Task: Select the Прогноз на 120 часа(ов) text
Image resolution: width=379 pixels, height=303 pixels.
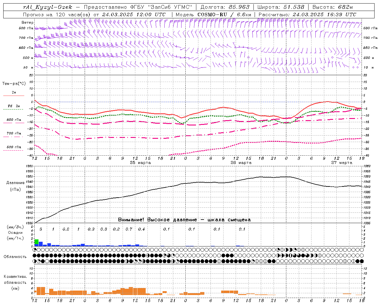Action: pos(57,14)
